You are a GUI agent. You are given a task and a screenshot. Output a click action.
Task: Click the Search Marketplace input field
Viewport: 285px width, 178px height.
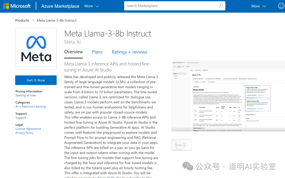(x=169, y=6)
